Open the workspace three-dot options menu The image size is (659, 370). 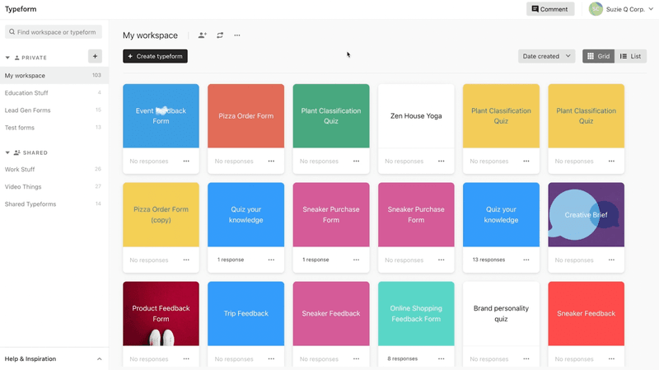tap(237, 35)
